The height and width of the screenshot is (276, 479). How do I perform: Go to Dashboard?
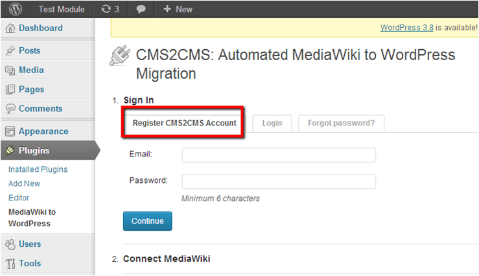coord(41,28)
